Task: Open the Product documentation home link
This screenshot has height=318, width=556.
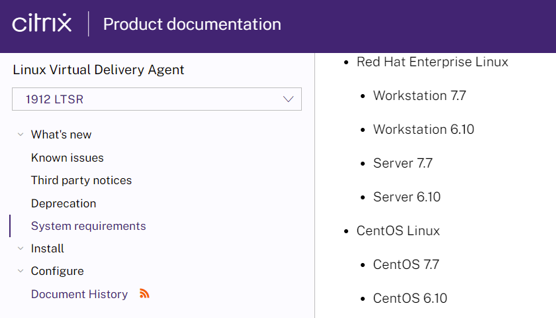Action: point(192,24)
